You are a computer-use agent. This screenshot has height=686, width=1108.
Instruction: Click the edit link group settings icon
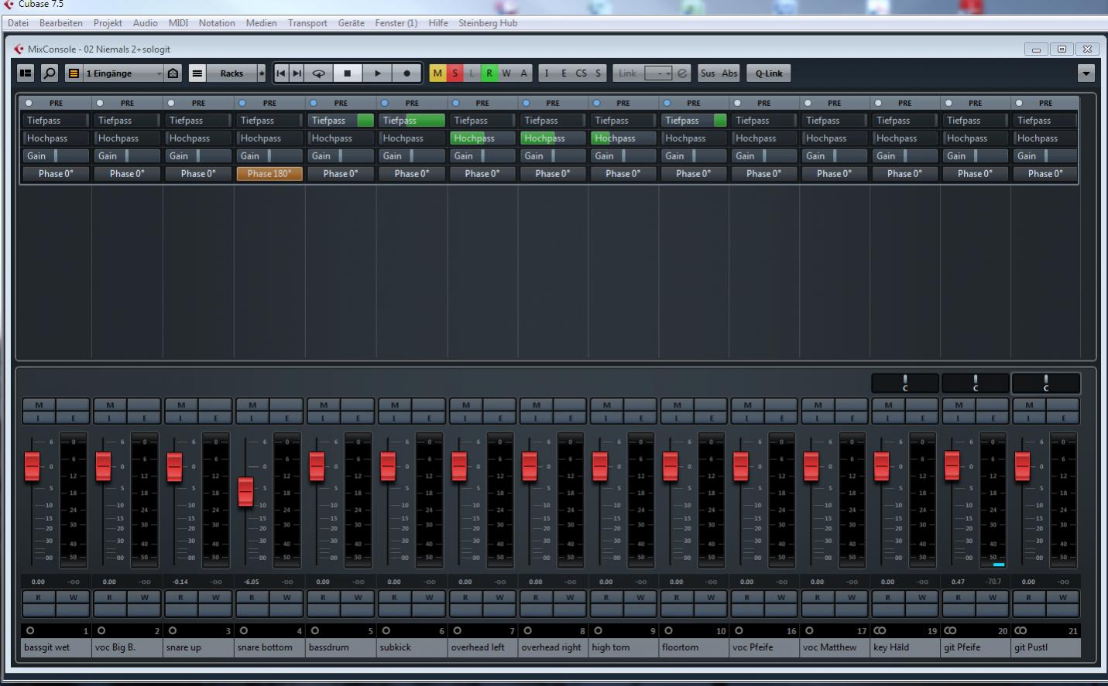coord(682,73)
